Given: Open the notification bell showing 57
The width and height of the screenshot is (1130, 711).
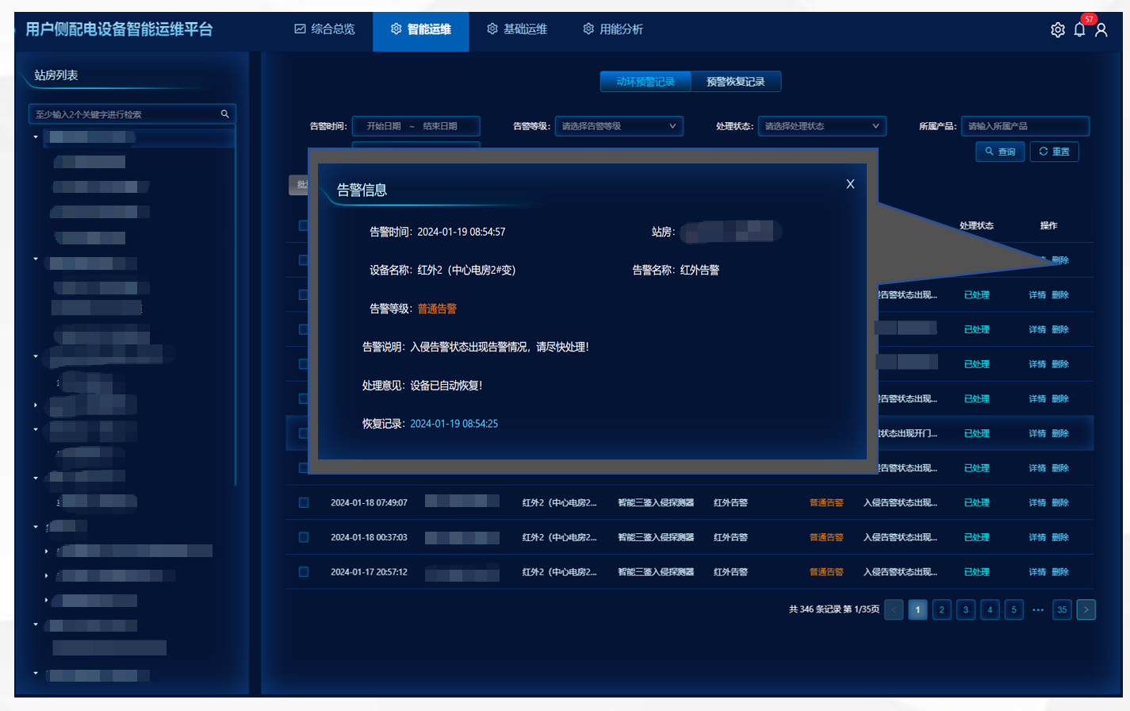Looking at the screenshot, I should pyautogui.click(x=1079, y=29).
